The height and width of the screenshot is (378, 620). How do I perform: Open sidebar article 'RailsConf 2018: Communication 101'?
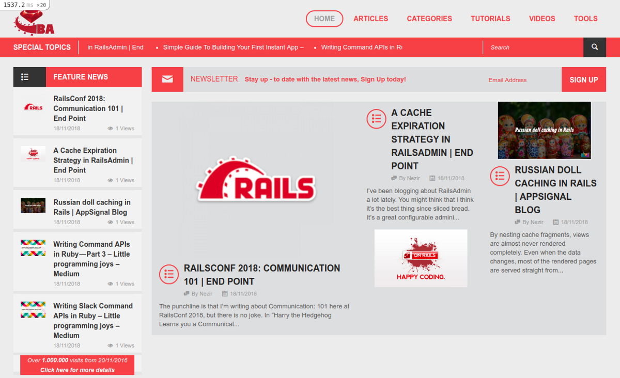[x=88, y=108]
